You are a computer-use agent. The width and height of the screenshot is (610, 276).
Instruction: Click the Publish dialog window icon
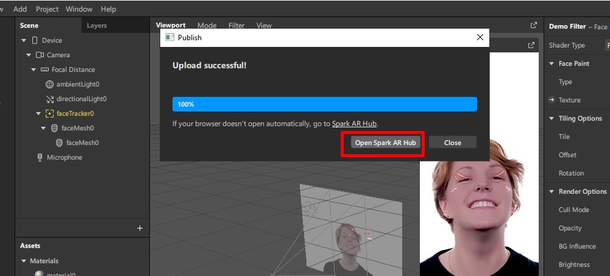point(169,37)
